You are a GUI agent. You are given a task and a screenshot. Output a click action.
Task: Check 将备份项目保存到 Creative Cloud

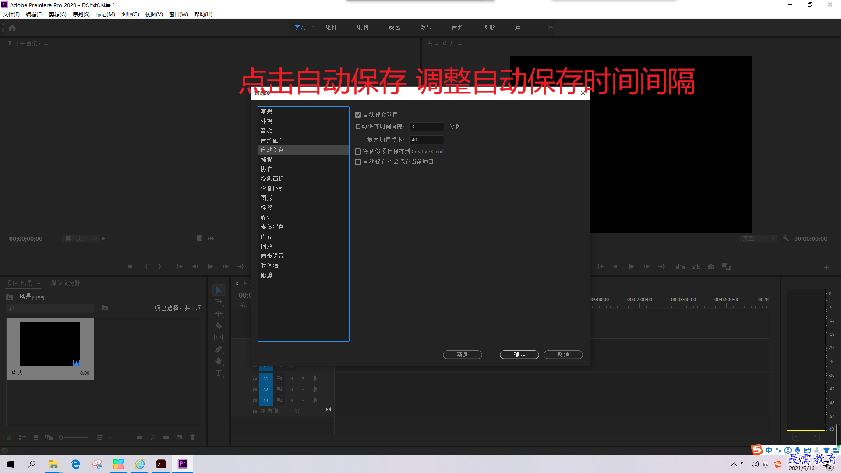(x=358, y=152)
